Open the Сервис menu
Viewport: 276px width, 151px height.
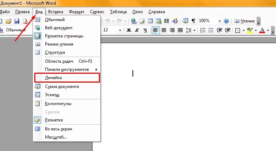(97, 12)
